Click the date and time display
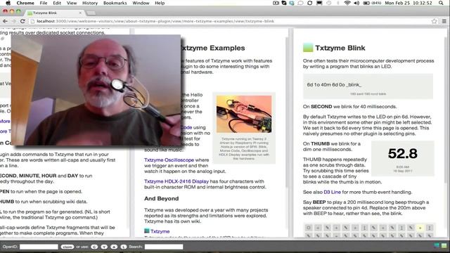 (x=409, y=3)
